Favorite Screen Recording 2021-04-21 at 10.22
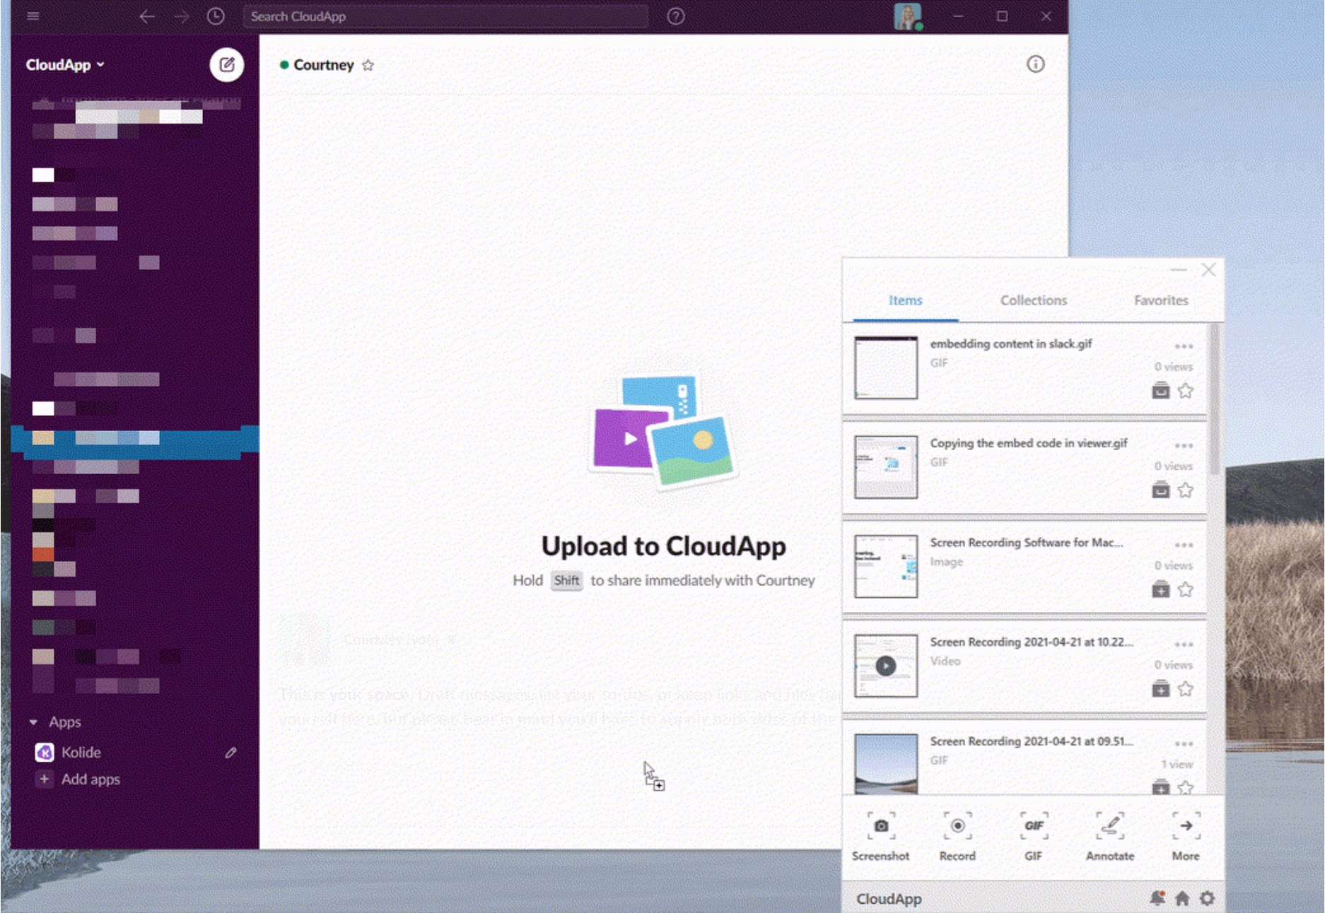Image resolution: width=1325 pixels, height=913 pixels. 1186,689
